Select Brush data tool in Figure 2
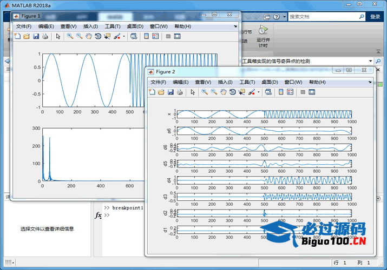The width and height of the screenshot is (387, 270). tap(251, 92)
